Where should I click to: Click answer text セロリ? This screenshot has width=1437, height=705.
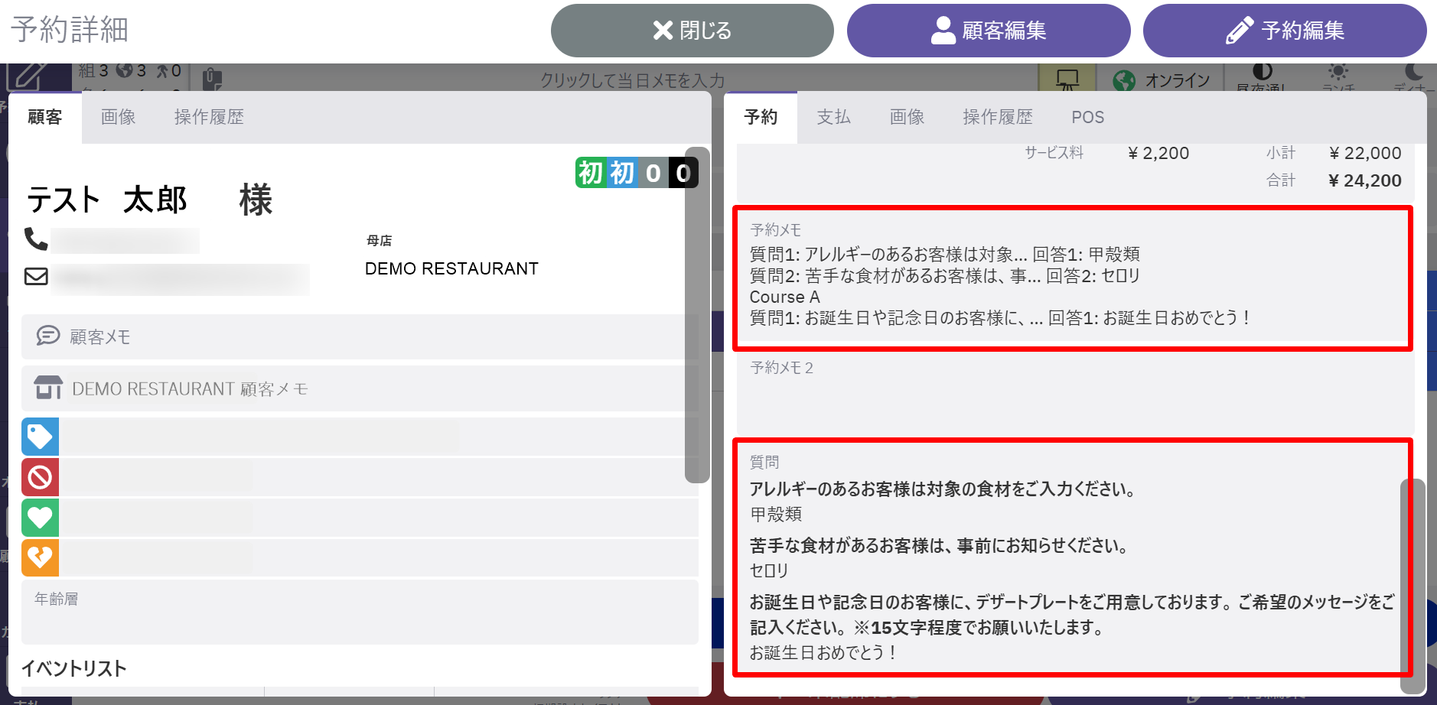769,570
